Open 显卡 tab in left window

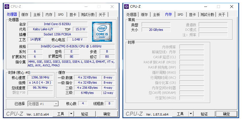tap(73, 15)
